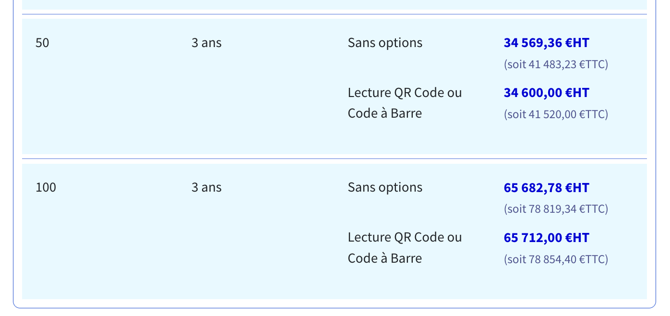Click 3 ans in the 100 row
This screenshot has width=670, height=316.
pyautogui.click(x=206, y=187)
